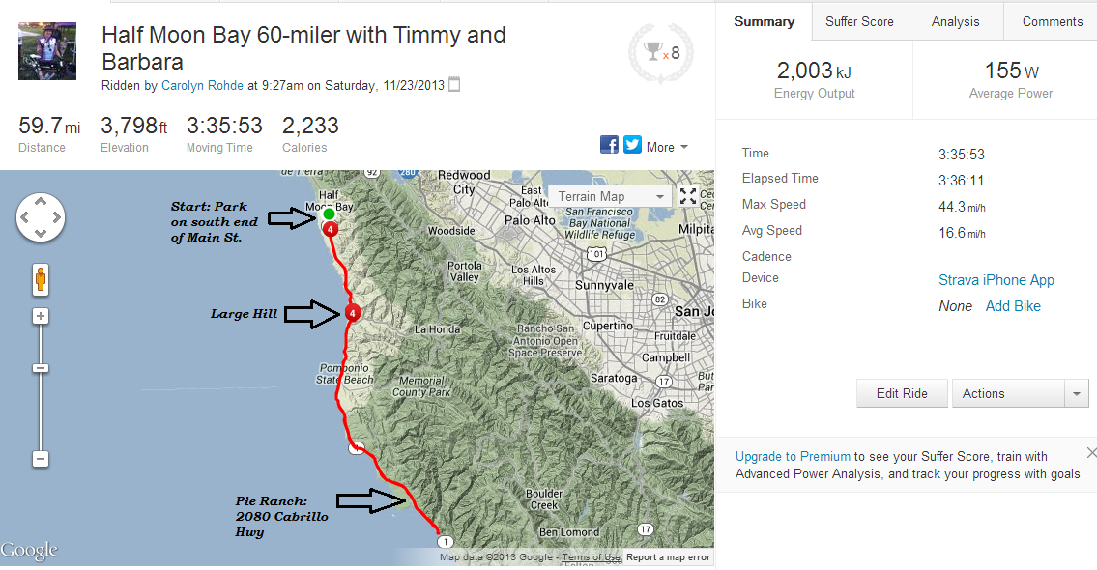Click the calendar icon next to the date

tap(455, 85)
